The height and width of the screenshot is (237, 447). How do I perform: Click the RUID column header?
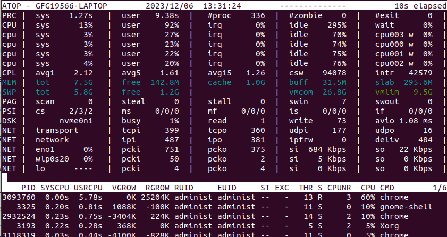tap(184, 188)
